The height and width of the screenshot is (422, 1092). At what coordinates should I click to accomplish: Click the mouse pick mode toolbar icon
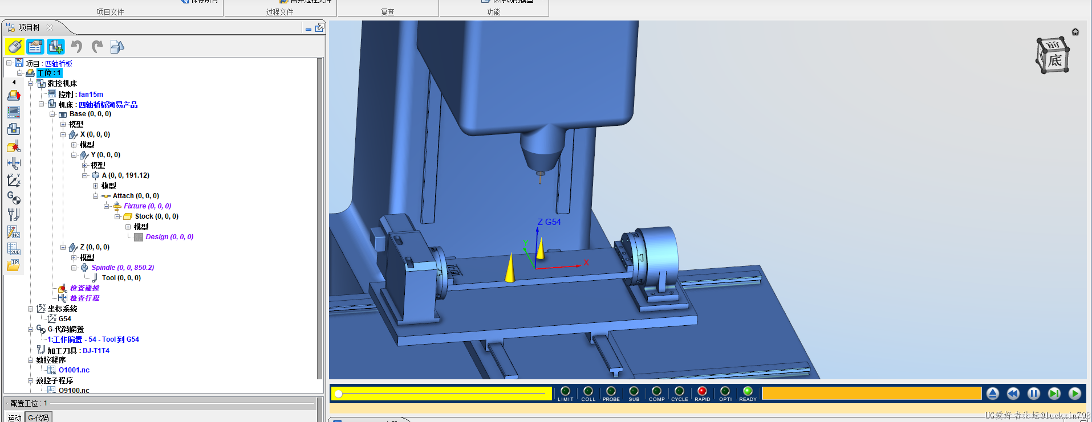(15, 47)
